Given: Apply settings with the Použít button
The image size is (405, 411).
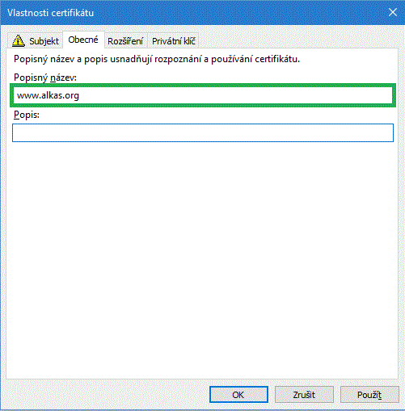Looking at the screenshot, I should (369, 395).
